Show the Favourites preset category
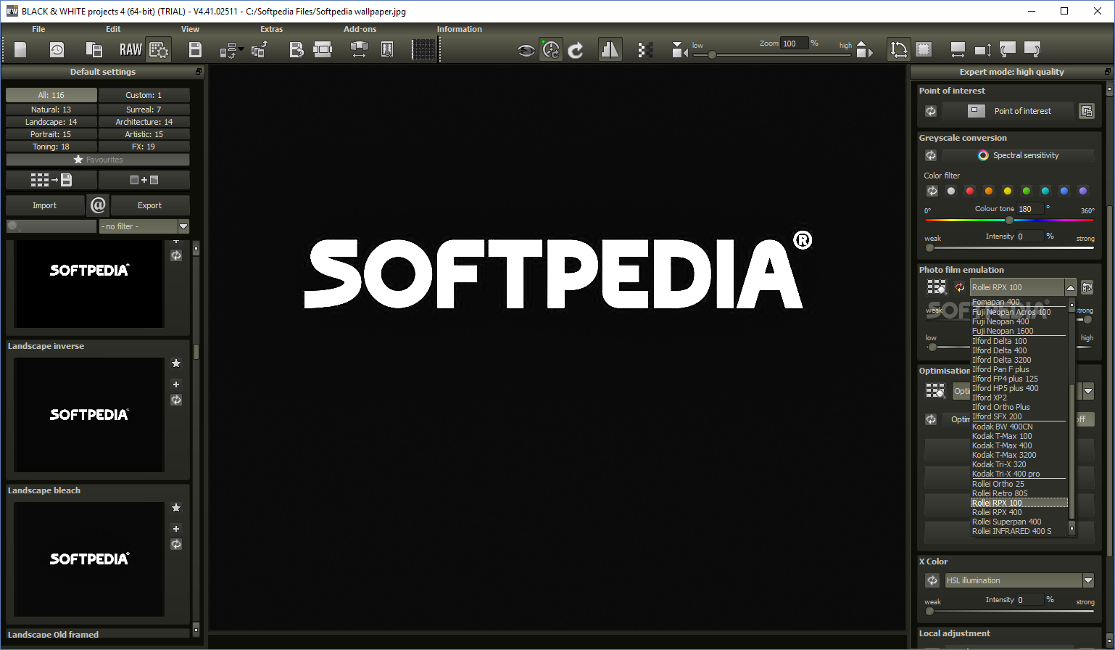The width and height of the screenshot is (1115, 650). coord(98,160)
